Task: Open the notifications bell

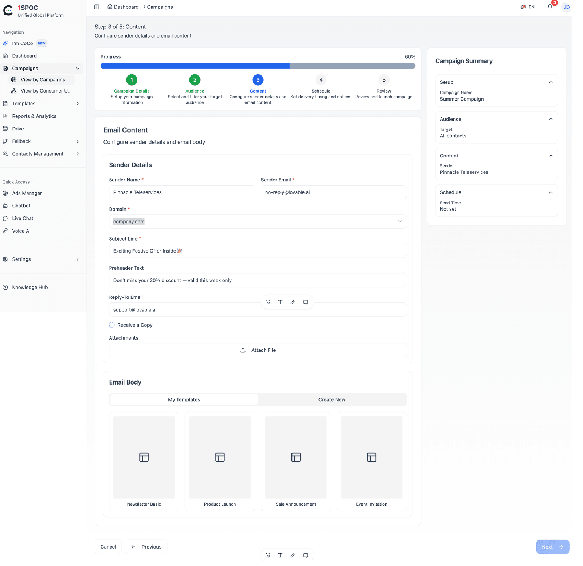Action: [550, 7]
